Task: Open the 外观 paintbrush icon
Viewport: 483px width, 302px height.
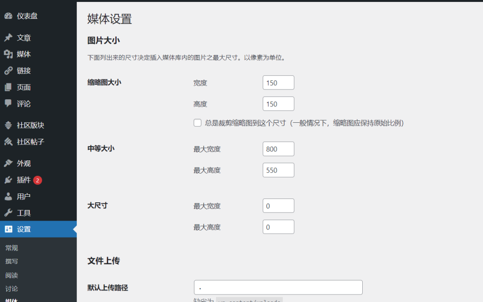Action: click(x=8, y=163)
